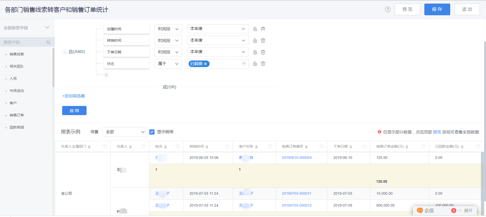The width and height of the screenshot is (486, 217).
Task: Open 下单日期 column options menu
Action: [364, 146]
